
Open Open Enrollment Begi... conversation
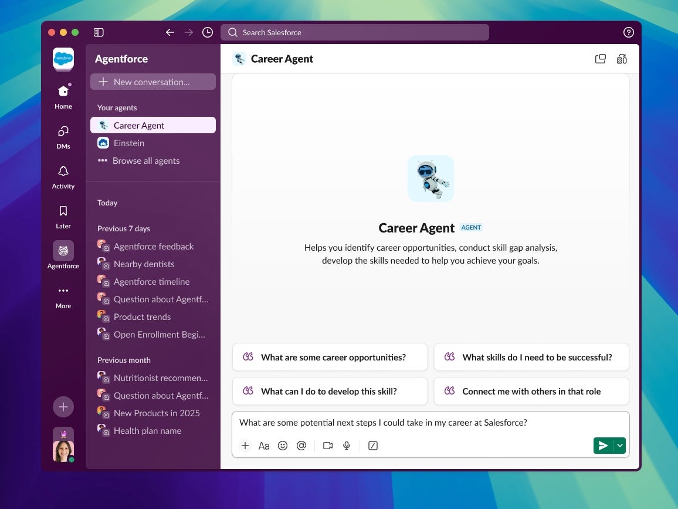click(152, 335)
